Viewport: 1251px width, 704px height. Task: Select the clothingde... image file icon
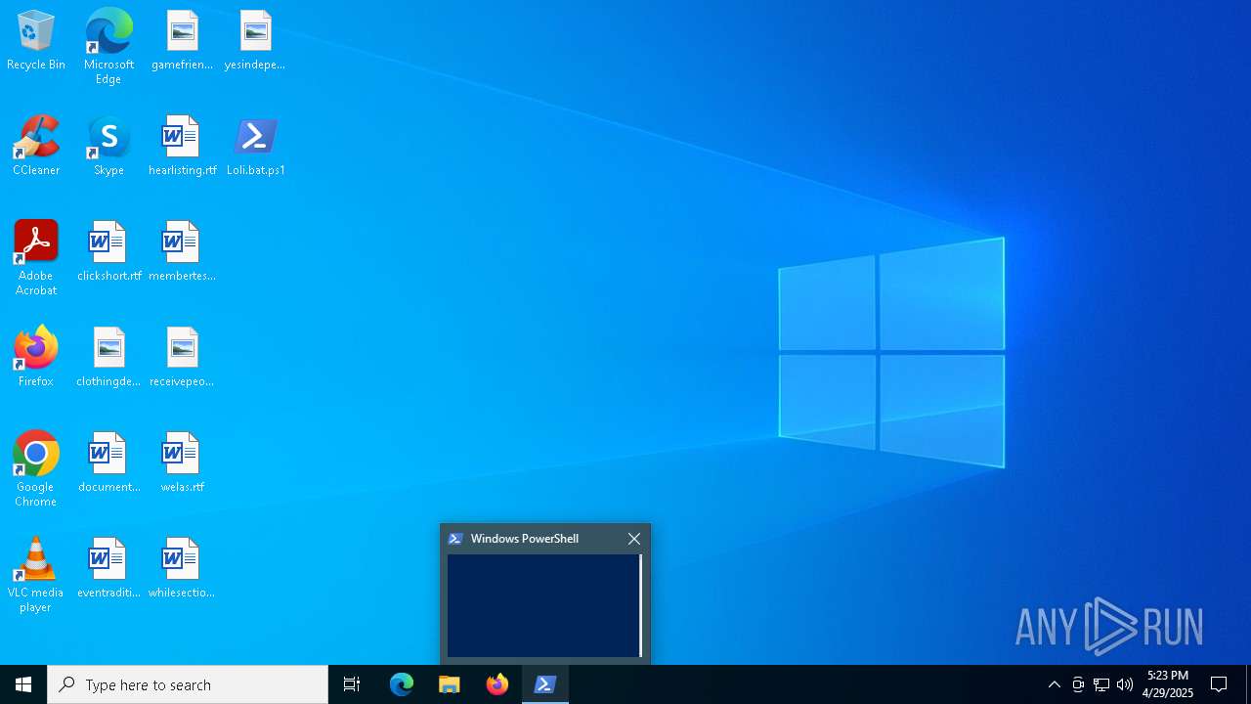click(108, 358)
